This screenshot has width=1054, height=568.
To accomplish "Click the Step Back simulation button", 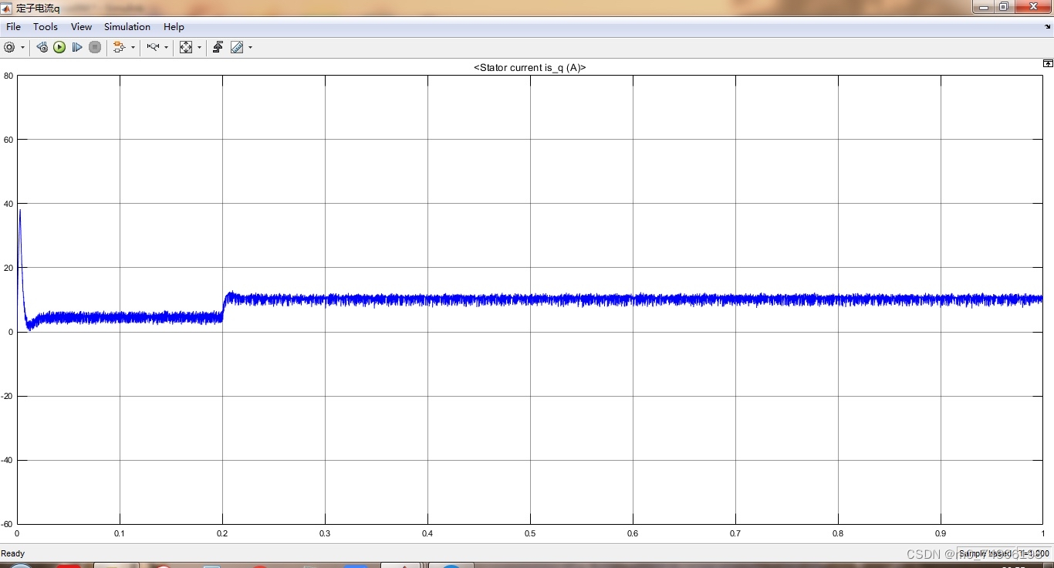I will (x=42, y=47).
